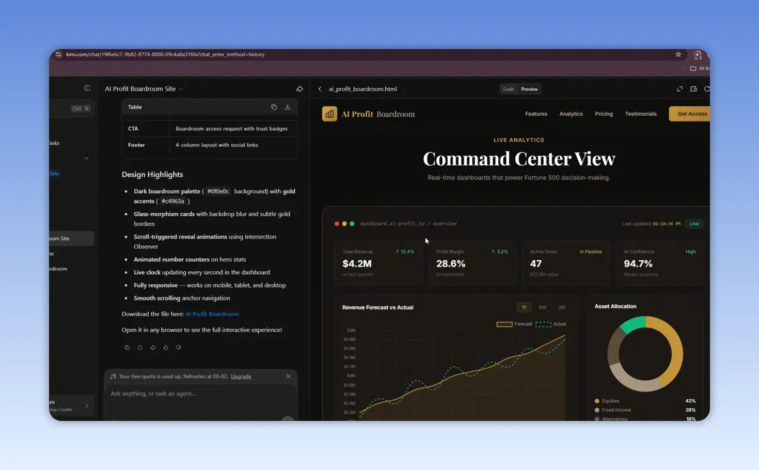
Task: Bookmark page with star icon
Action: (x=678, y=54)
